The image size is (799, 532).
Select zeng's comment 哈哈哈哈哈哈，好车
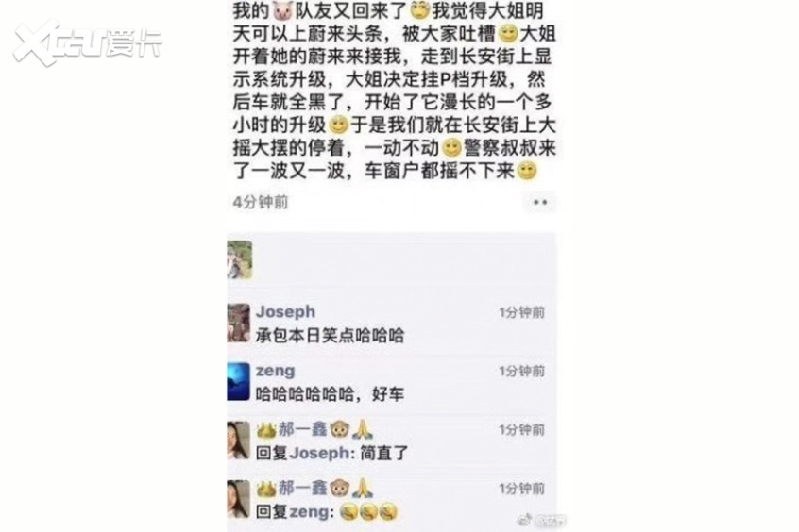point(330,394)
